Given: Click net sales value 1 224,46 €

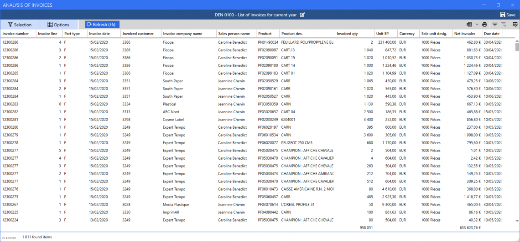Looking at the screenshot, I should [x=472, y=66].
